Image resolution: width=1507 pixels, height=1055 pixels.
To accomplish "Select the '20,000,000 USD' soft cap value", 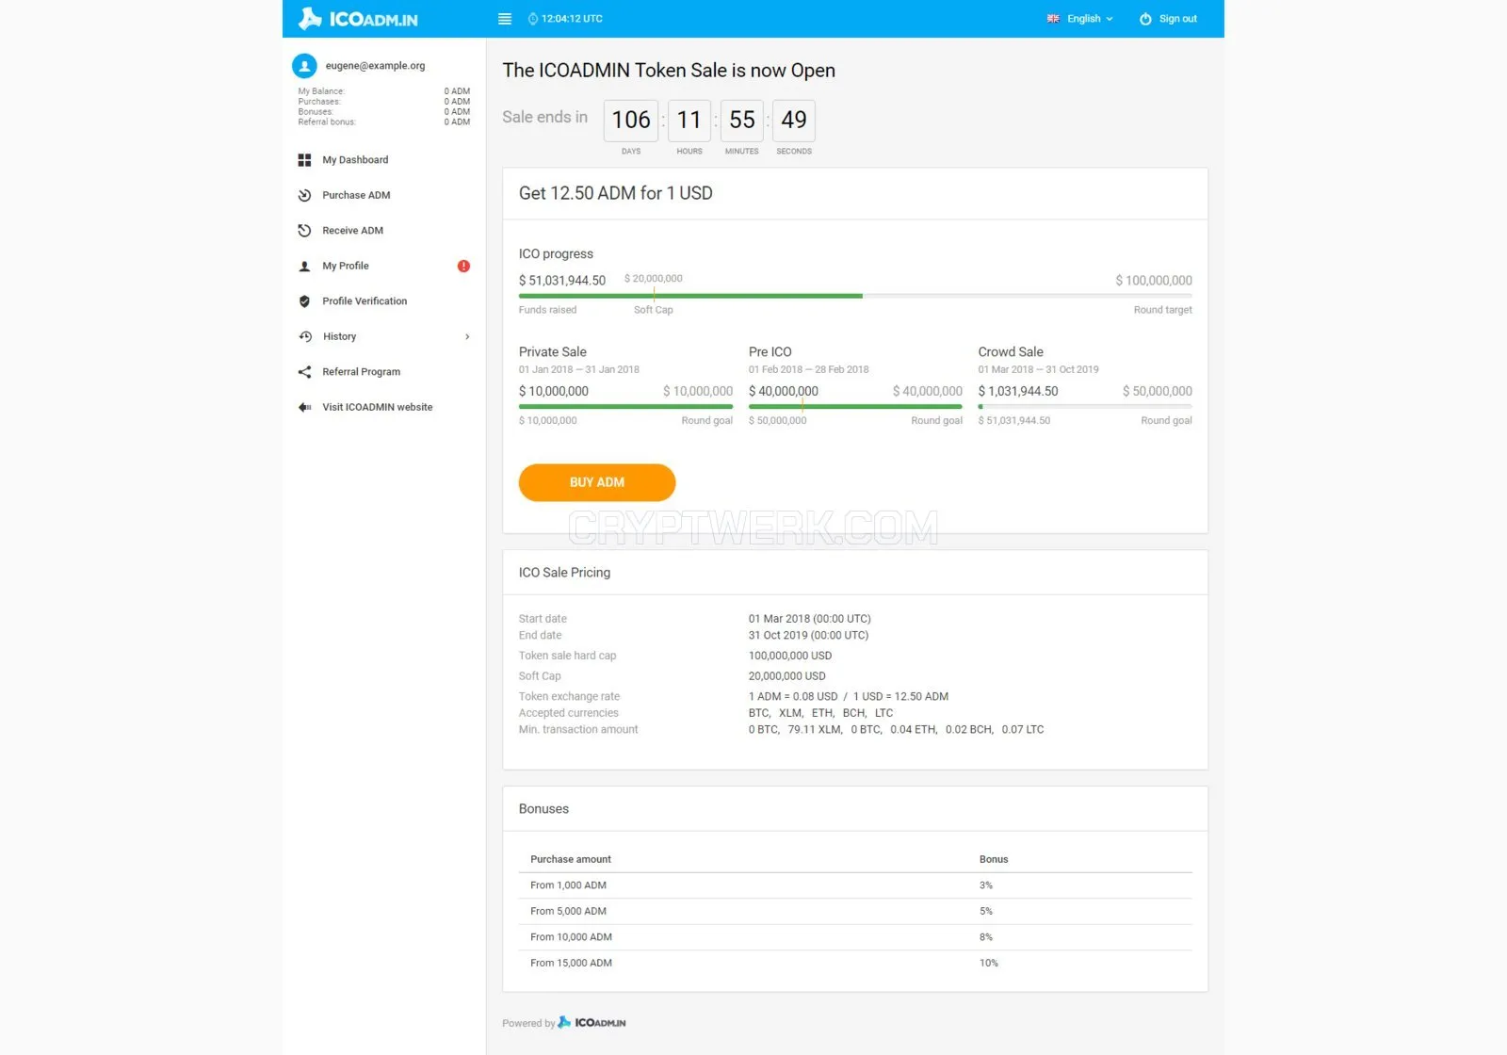I will pos(787,676).
